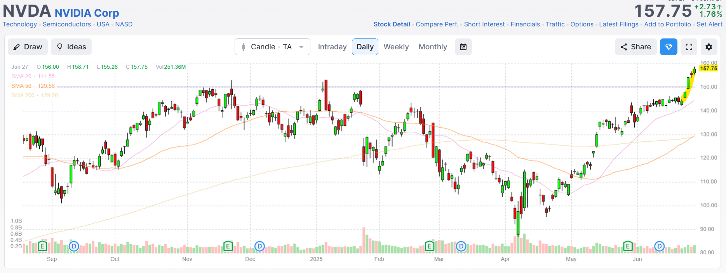Click the 157.75 yellow price tag on axis
Viewport: 726px width, 273px height.
tap(709, 68)
